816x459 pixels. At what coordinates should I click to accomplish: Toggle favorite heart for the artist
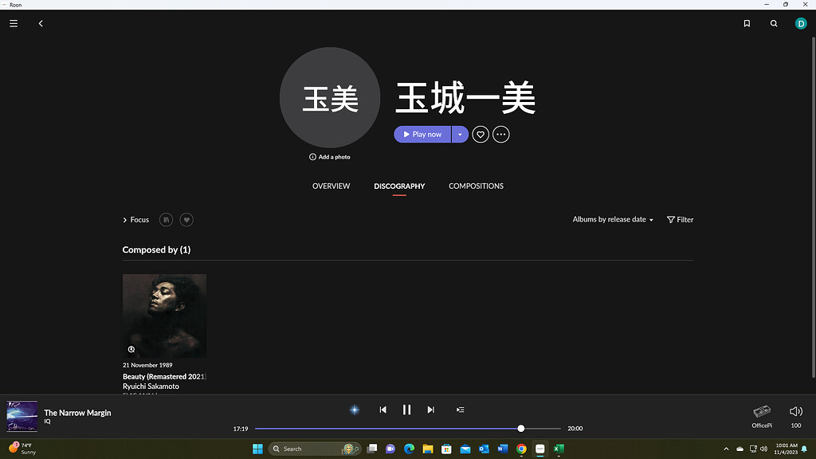point(480,134)
